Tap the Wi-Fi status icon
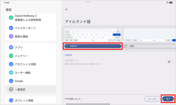This screenshot has height=105, width=176. pyautogui.click(x=167, y=3)
